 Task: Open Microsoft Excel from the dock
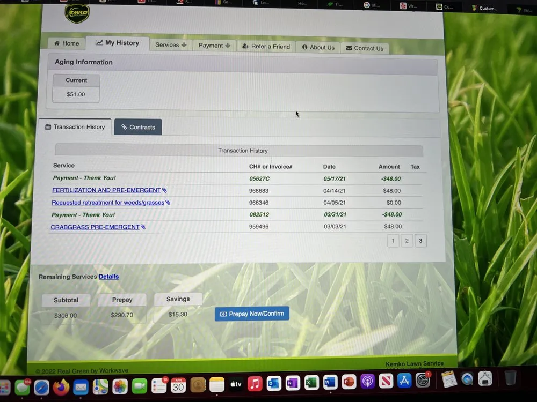311,383
